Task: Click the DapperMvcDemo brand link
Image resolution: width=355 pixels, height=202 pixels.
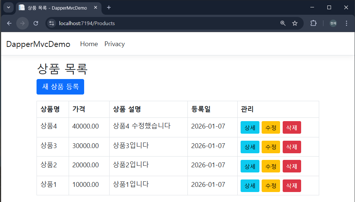Action: (x=38, y=44)
